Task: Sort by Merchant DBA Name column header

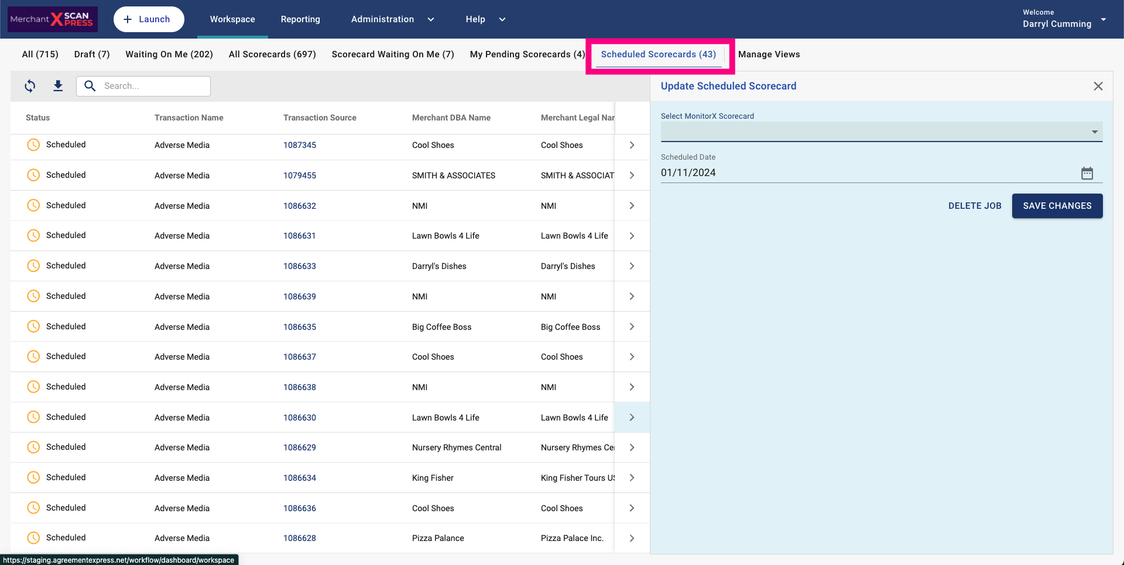Action: tap(451, 118)
